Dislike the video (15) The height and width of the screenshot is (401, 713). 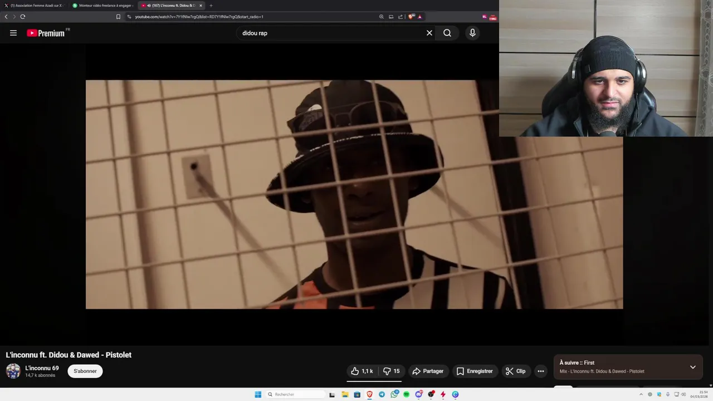coord(392,371)
